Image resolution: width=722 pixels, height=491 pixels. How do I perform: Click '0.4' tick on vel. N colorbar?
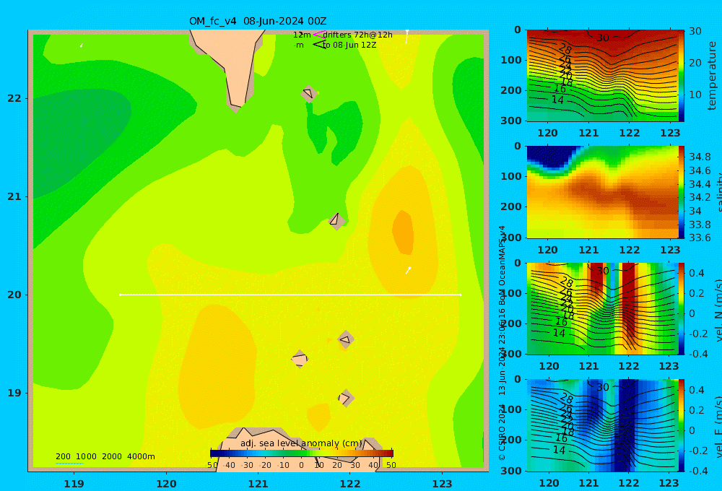[696, 273]
